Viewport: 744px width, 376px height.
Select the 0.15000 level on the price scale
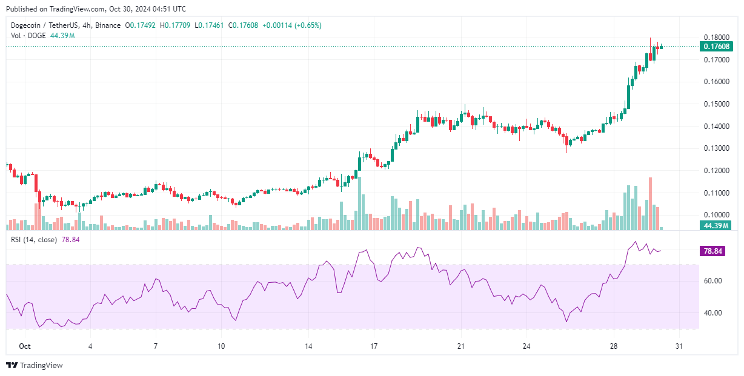point(716,104)
